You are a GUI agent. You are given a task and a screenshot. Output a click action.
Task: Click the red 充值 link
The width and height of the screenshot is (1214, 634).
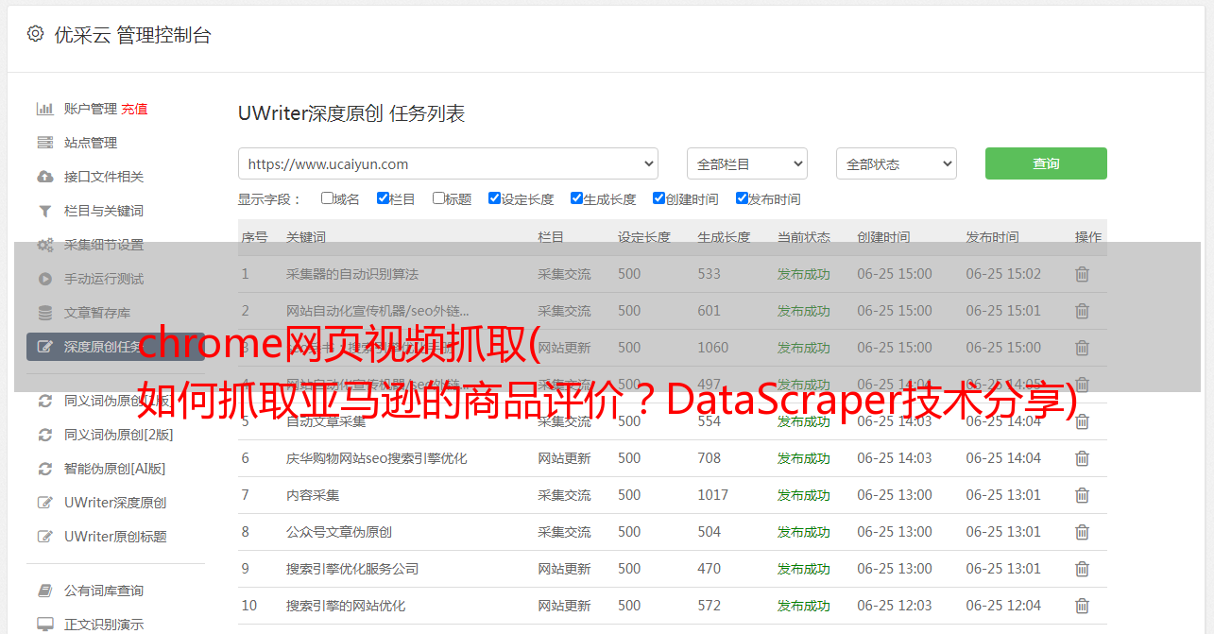coord(134,109)
